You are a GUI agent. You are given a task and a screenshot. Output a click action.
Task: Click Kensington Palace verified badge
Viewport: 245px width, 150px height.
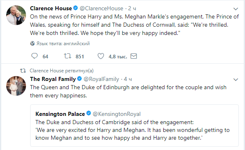point(88,113)
